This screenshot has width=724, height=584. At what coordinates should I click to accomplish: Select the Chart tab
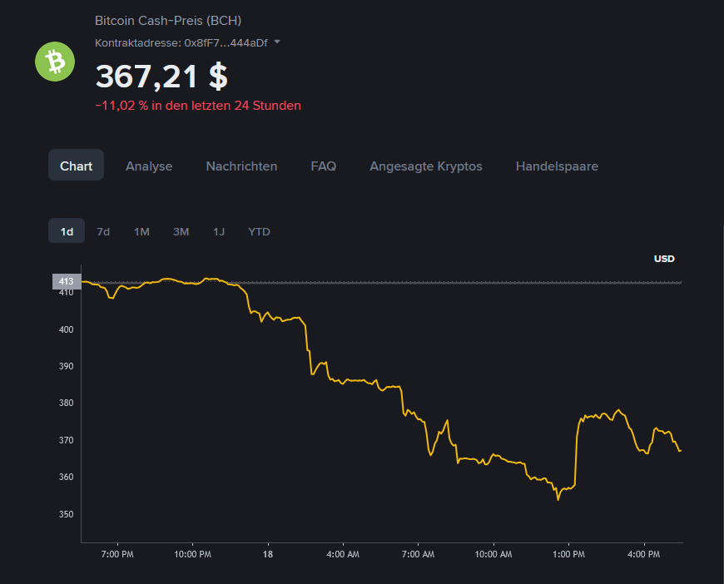(77, 165)
